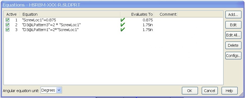This screenshot has width=245, height=98.
Task: Click the Evaluates To column header
Action: (137, 14)
